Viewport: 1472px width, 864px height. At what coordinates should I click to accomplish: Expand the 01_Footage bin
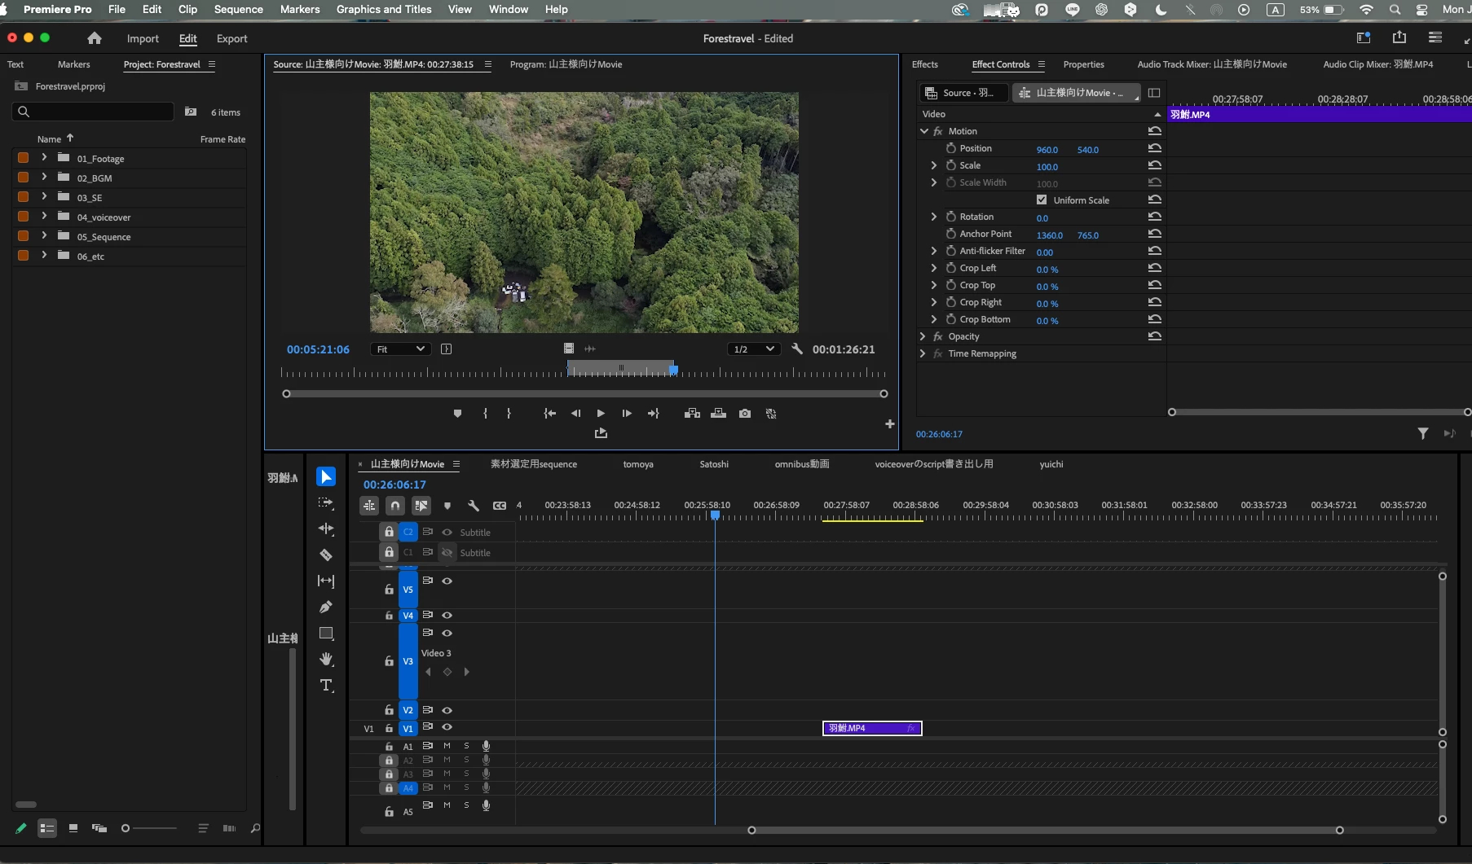(44, 158)
